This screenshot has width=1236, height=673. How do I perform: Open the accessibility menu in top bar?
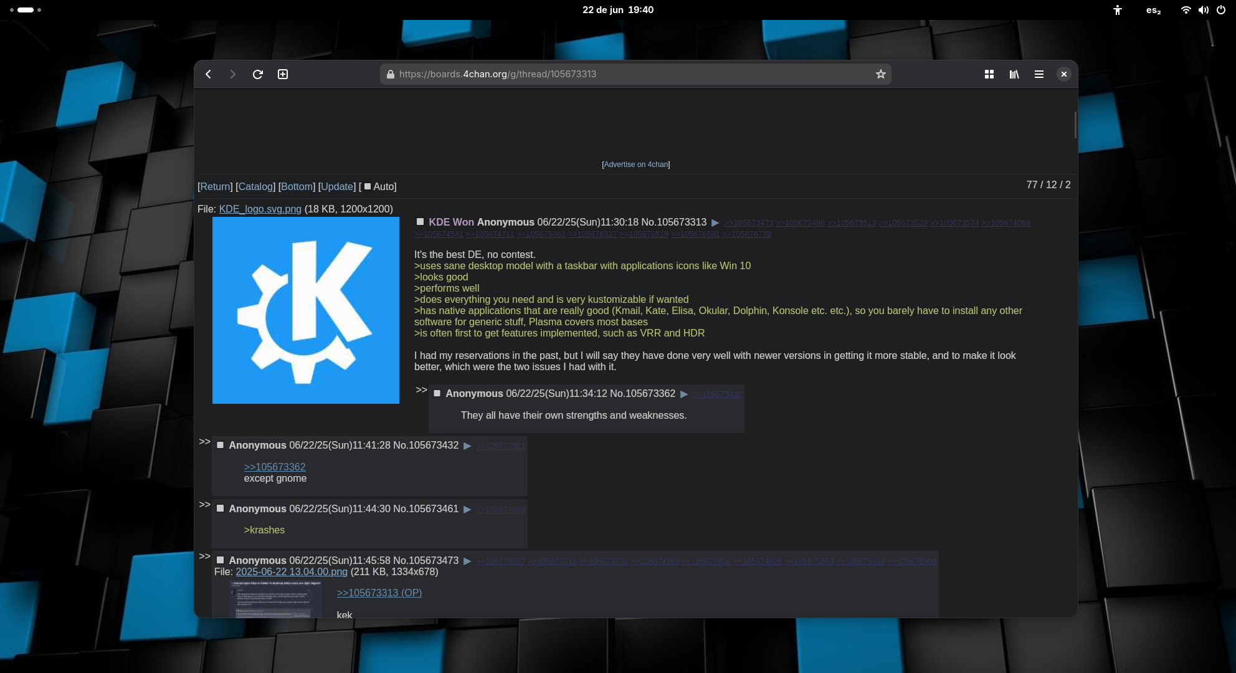click(1118, 10)
